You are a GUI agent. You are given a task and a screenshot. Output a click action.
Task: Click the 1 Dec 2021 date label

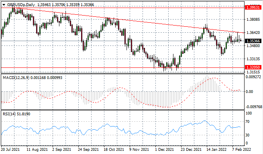164,150
